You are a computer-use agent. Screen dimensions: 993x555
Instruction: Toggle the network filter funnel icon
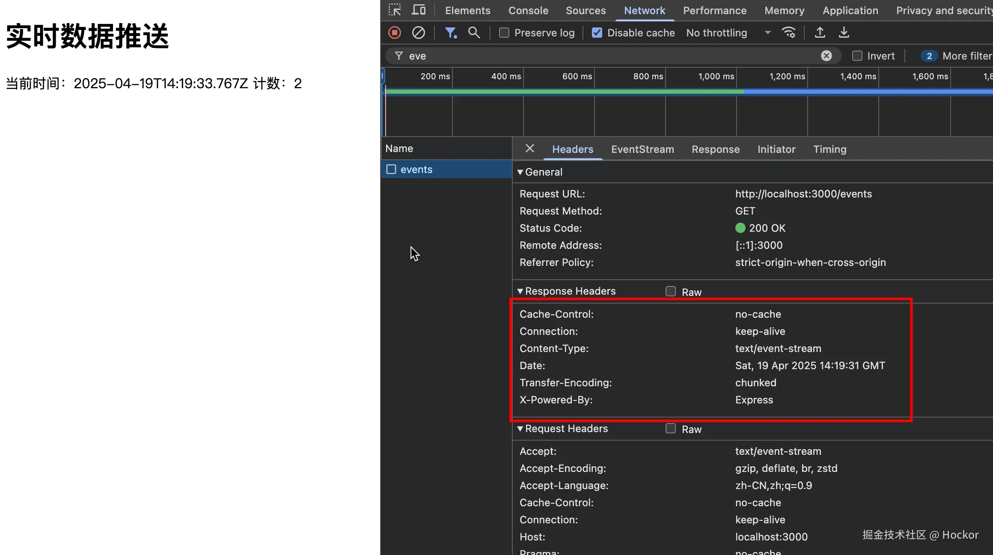tap(450, 33)
